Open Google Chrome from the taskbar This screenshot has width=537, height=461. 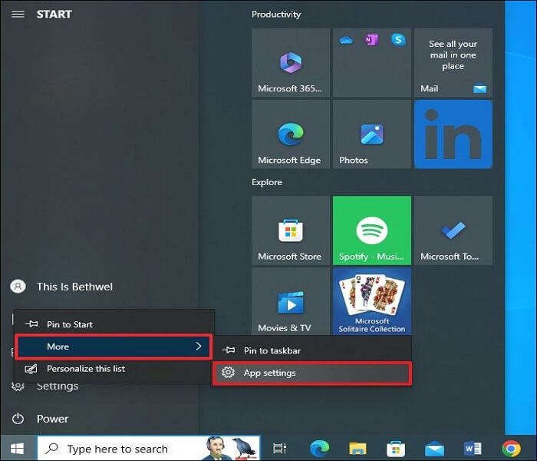[512, 449]
